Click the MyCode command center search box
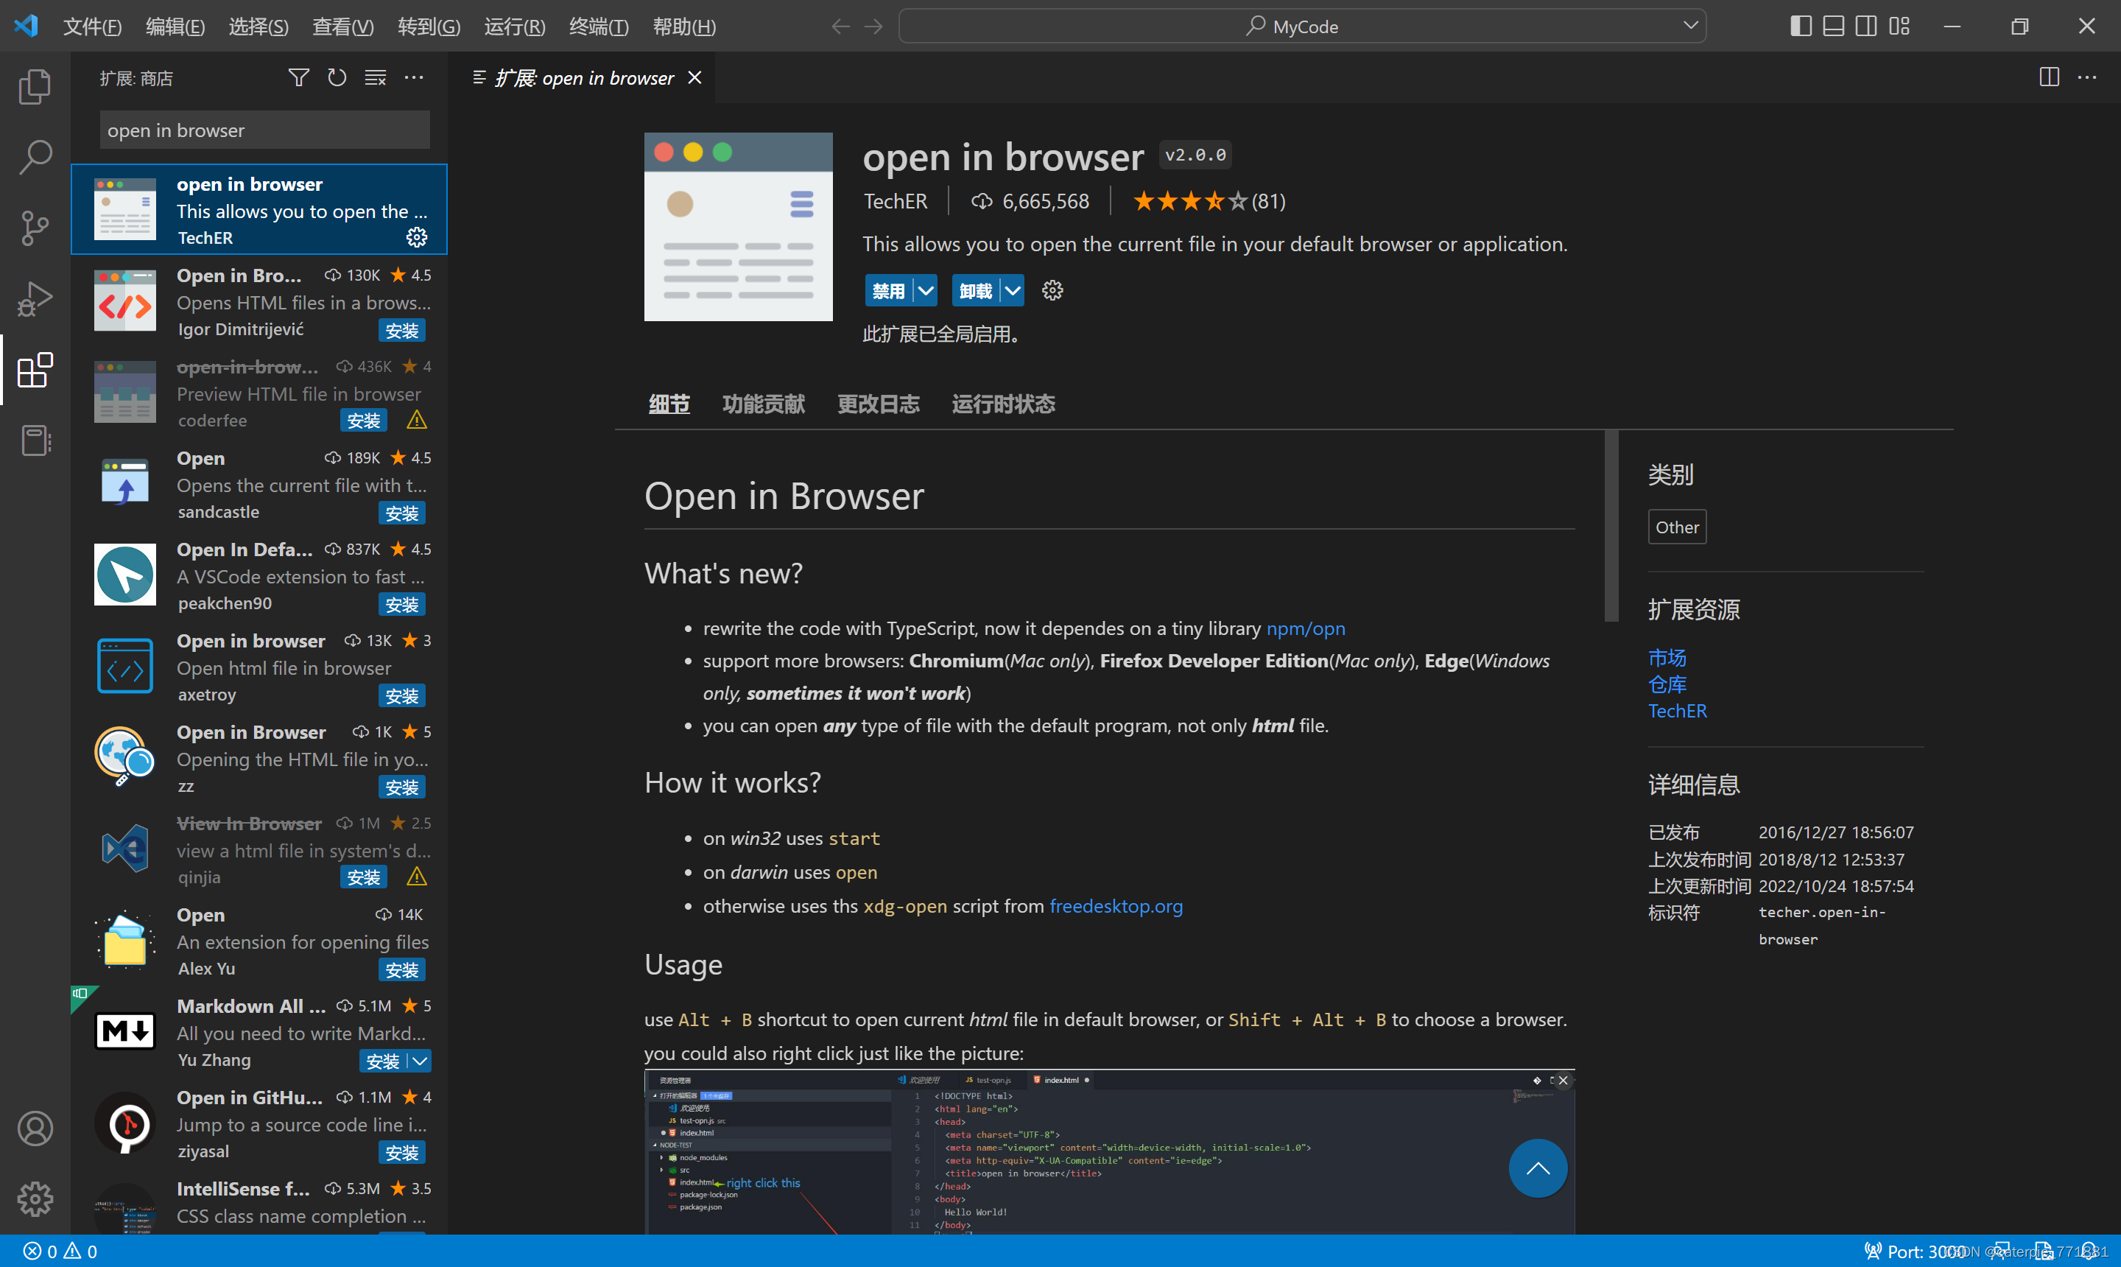 [1303, 26]
